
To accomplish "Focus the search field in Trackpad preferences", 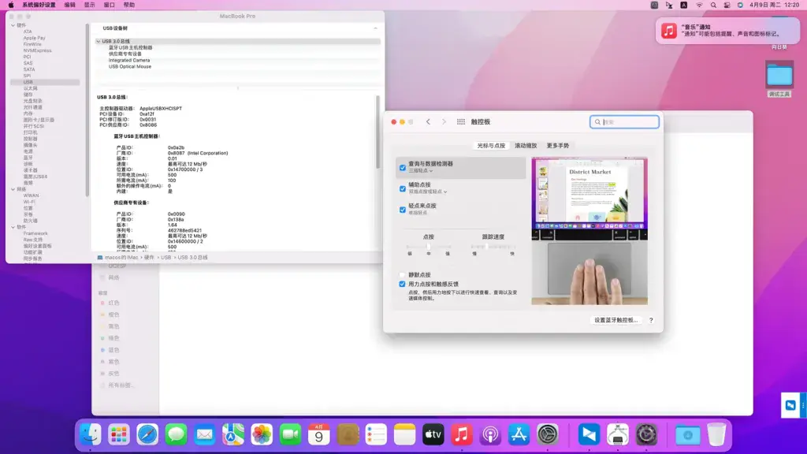I will (624, 122).
